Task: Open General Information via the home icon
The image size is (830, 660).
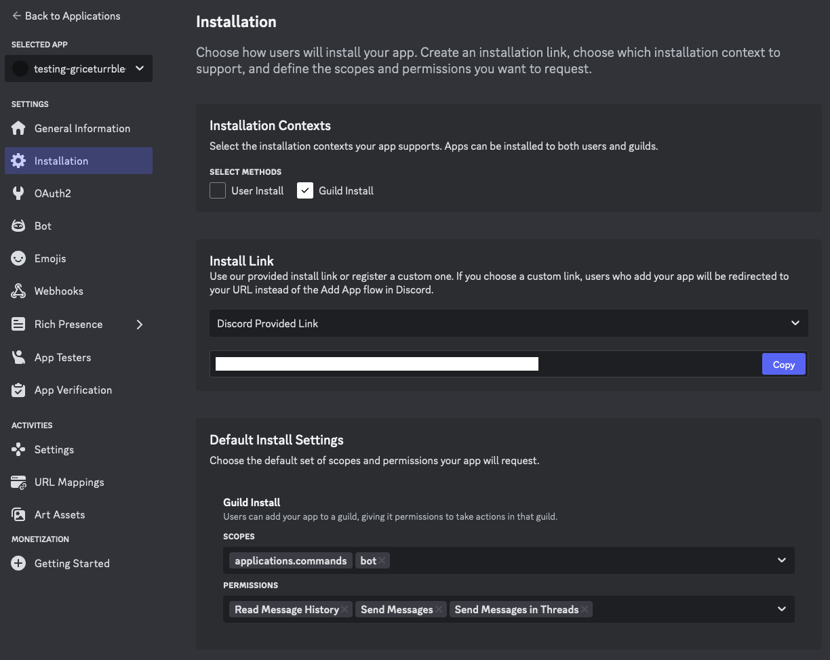Action: pos(19,128)
